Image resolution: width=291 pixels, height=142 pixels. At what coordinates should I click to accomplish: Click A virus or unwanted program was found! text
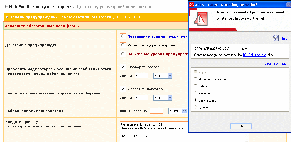pos(251,13)
